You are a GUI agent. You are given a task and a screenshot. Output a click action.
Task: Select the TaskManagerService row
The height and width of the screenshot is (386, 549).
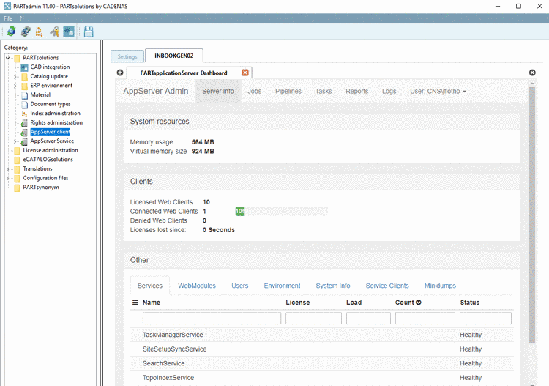pos(322,335)
